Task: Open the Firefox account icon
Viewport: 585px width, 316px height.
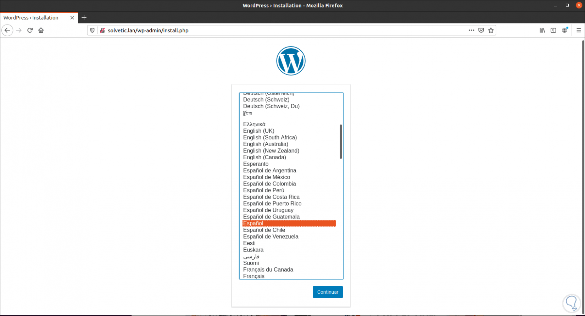Action: pyautogui.click(x=565, y=30)
